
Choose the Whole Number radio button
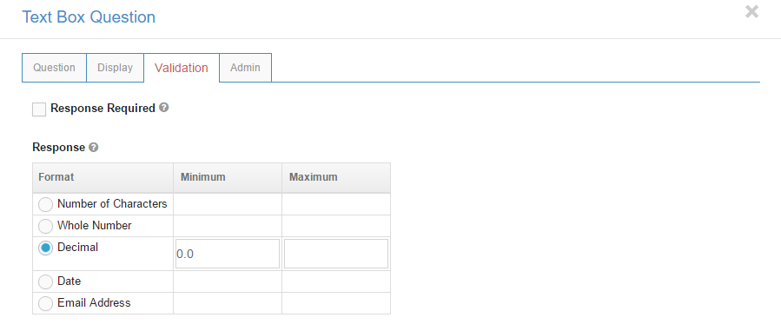[x=45, y=226]
